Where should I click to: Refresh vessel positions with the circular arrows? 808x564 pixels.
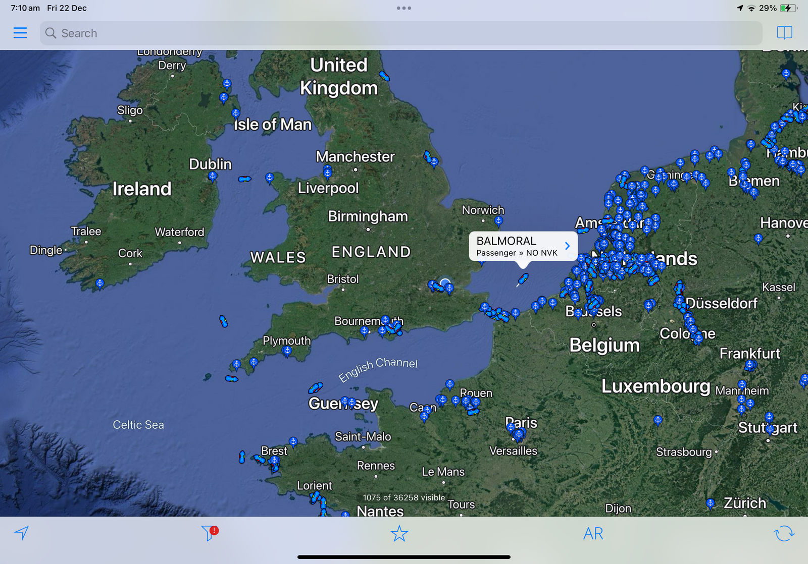tap(784, 533)
